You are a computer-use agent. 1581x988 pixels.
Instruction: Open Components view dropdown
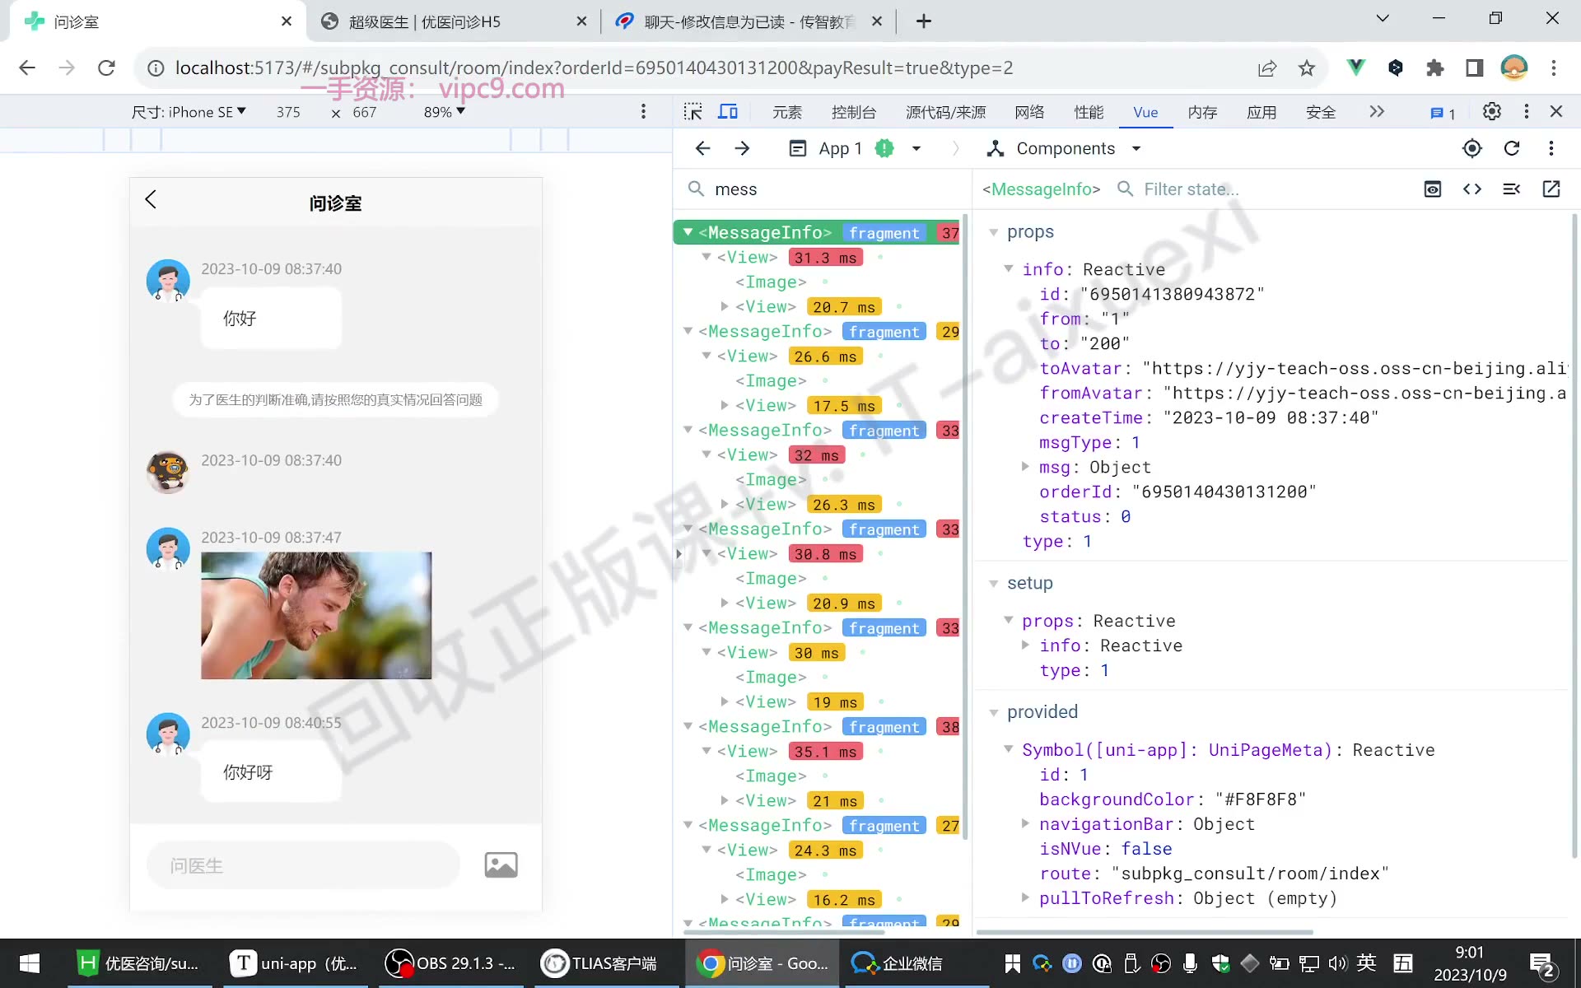point(1064,148)
